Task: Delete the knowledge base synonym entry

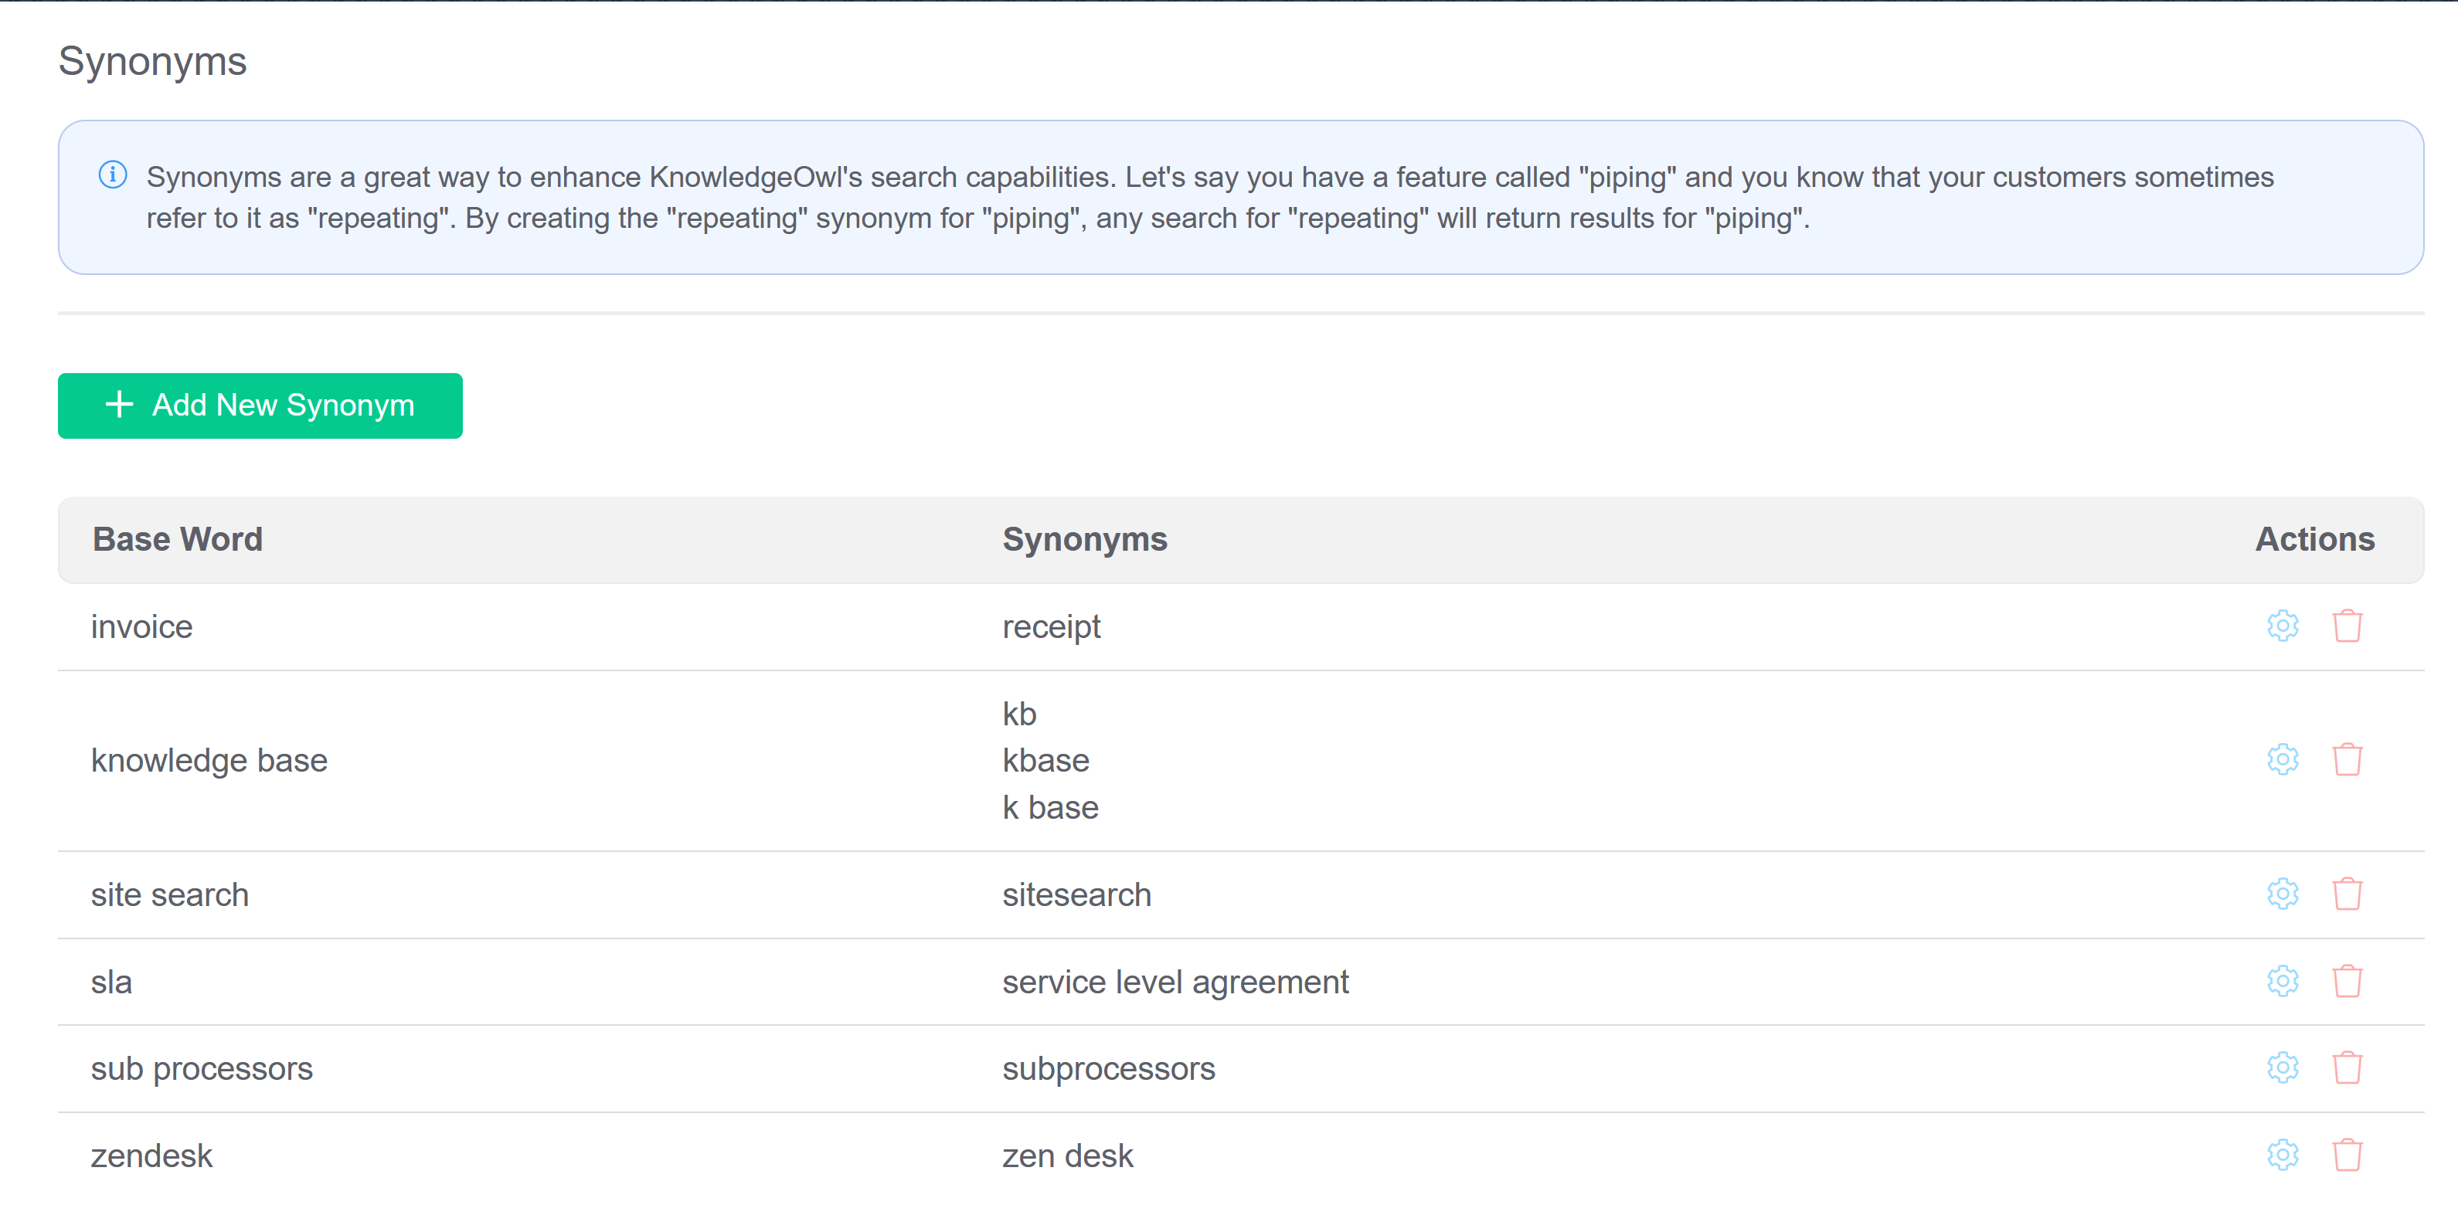Action: pyautogui.click(x=2347, y=760)
